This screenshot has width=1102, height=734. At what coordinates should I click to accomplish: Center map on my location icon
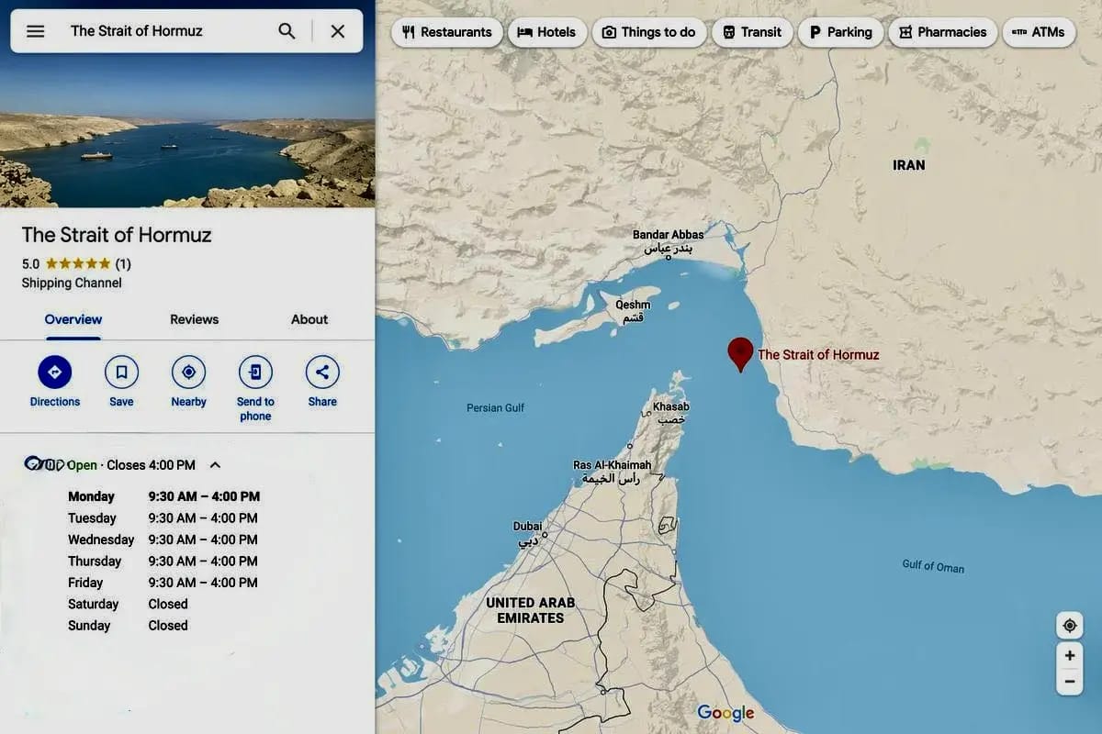[1069, 626]
